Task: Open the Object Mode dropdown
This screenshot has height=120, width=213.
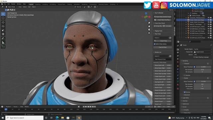Action: (x=11, y=7)
